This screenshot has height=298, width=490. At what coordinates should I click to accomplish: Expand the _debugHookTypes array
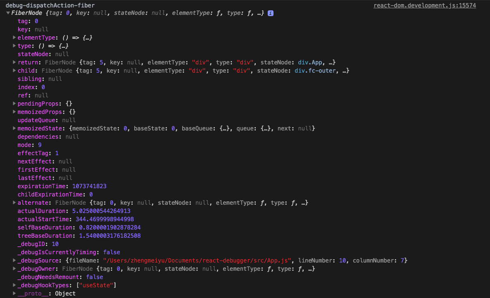[14, 285]
